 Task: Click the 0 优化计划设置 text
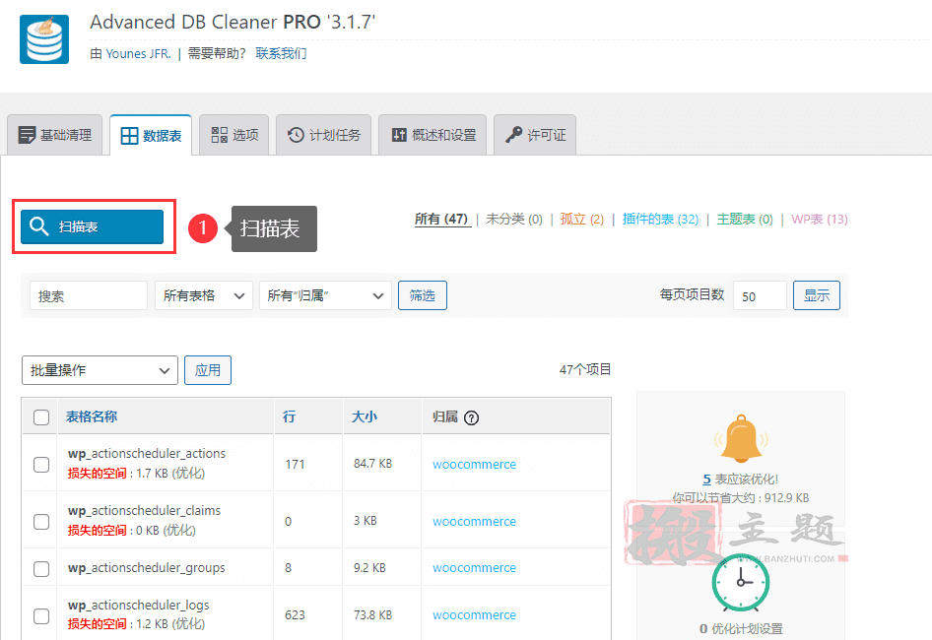[741, 629]
